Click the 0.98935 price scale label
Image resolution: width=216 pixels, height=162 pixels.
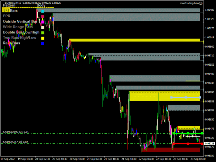coord(210,101)
